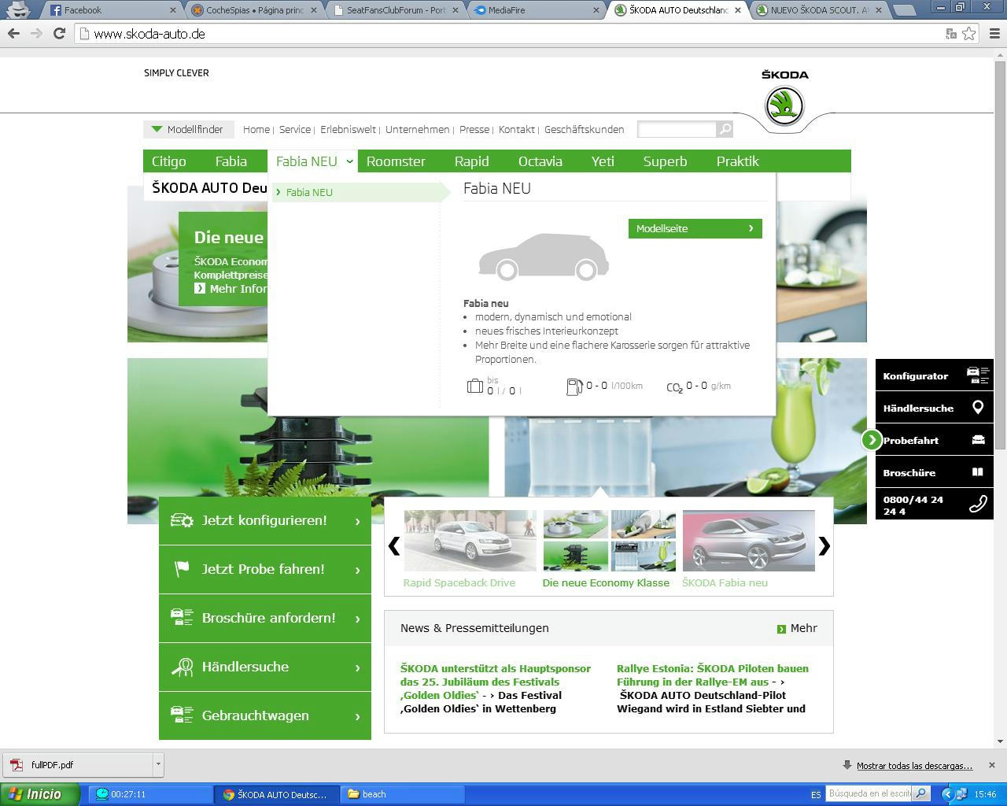Click the translate page icon in address bar
Viewport: 1007px width, 806px height.
[951, 34]
